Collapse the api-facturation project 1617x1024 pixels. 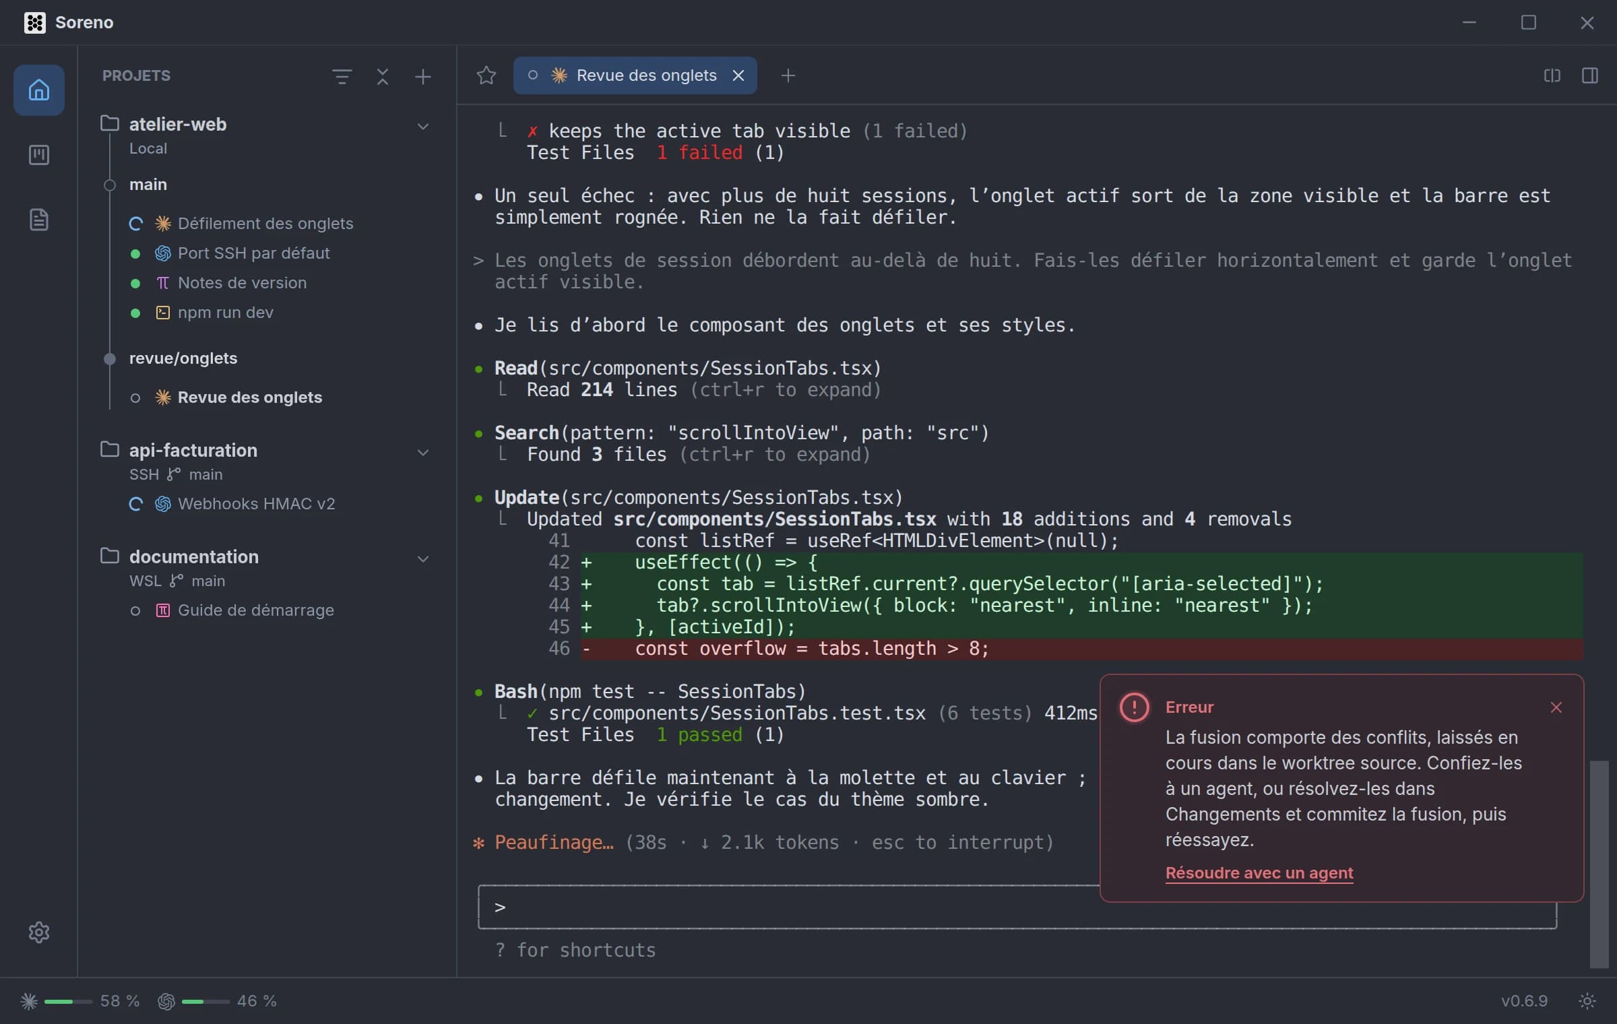click(x=422, y=452)
